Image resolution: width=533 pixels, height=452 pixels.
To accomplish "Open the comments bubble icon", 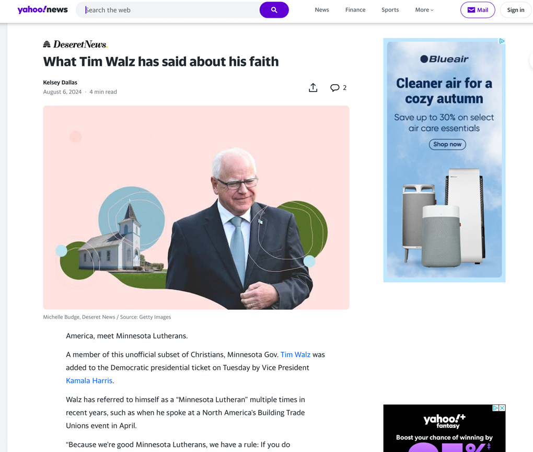I will (335, 88).
